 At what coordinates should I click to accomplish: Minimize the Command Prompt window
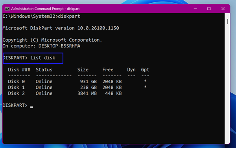195,9
